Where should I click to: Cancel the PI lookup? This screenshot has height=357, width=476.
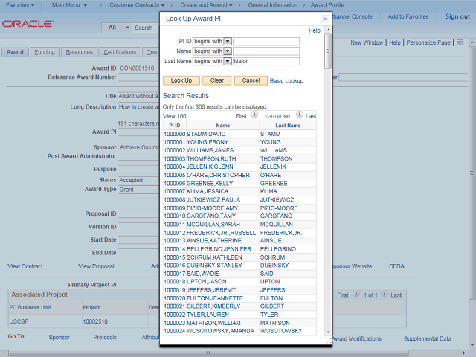pyautogui.click(x=251, y=80)
